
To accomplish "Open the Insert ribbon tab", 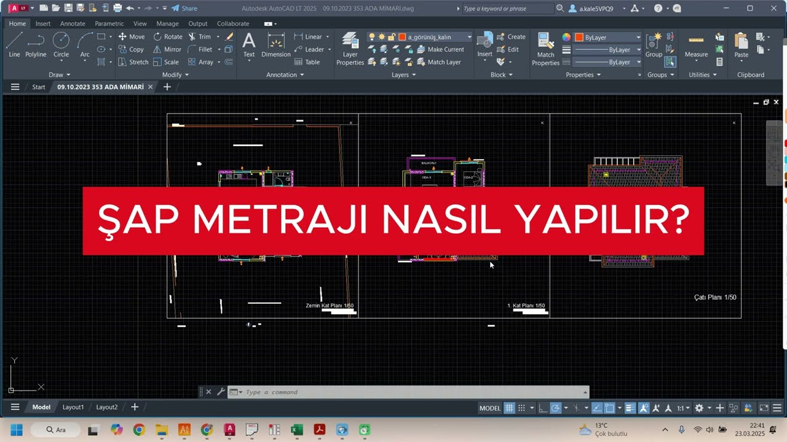I will pos(43,23).
